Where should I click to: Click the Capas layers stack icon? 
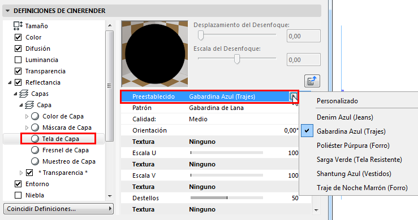[23, 94]
